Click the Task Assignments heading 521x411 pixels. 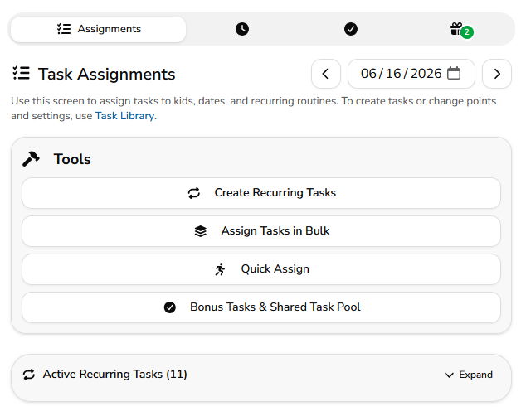(x=106, y=74)
